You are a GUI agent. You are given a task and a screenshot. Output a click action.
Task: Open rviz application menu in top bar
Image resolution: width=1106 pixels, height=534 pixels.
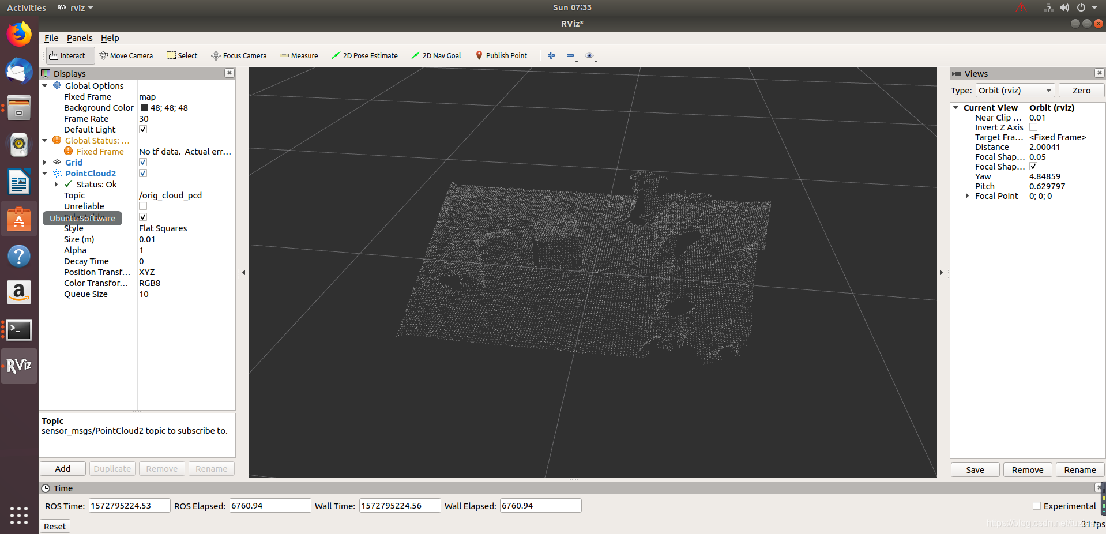(x=76, y=7)
